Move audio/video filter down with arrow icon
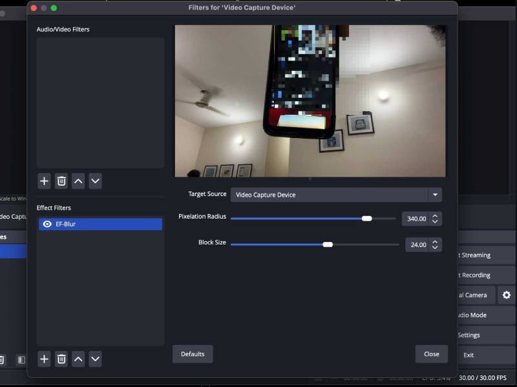This screenshot has height=387, width=517. pos(94,181)
